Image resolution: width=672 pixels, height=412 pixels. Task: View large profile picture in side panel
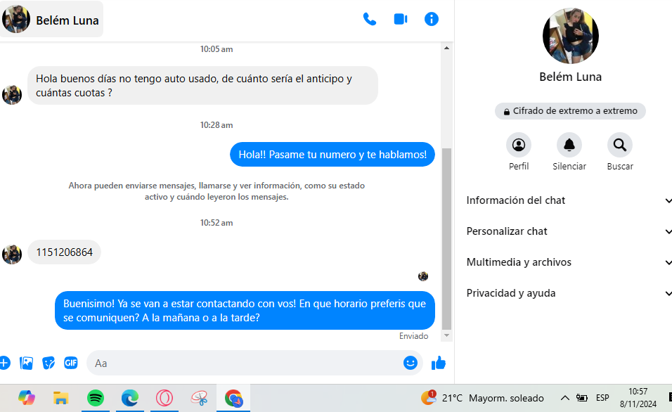(x=571, y=36)
